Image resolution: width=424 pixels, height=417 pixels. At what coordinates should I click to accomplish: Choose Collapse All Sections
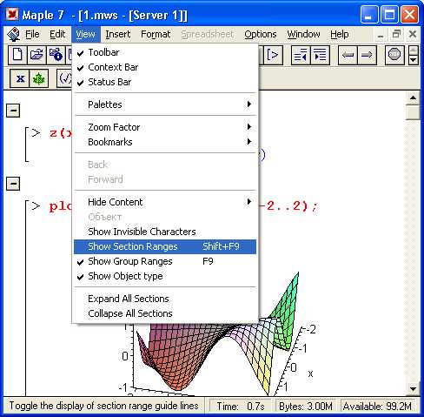point(166,313)
